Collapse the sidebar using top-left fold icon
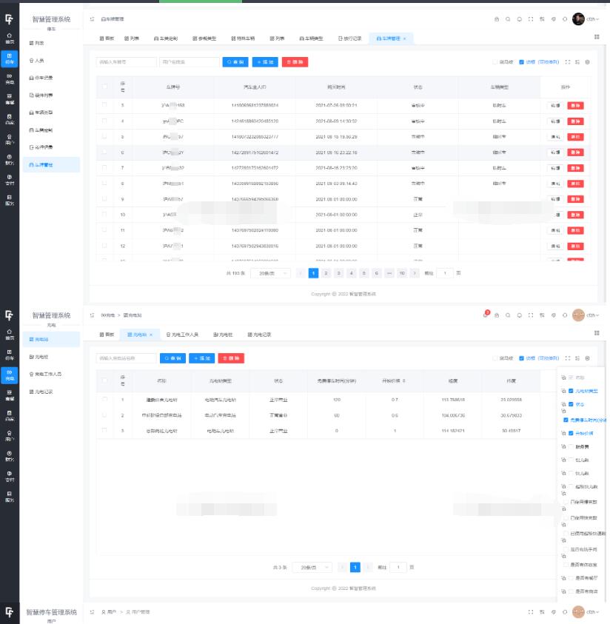Screen dimensions: 610x624 tap(92, 19)
